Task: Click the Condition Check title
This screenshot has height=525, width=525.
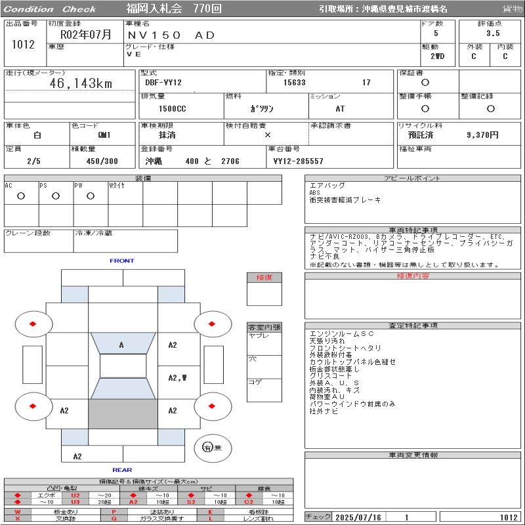Action: click(x=50, y=9)
